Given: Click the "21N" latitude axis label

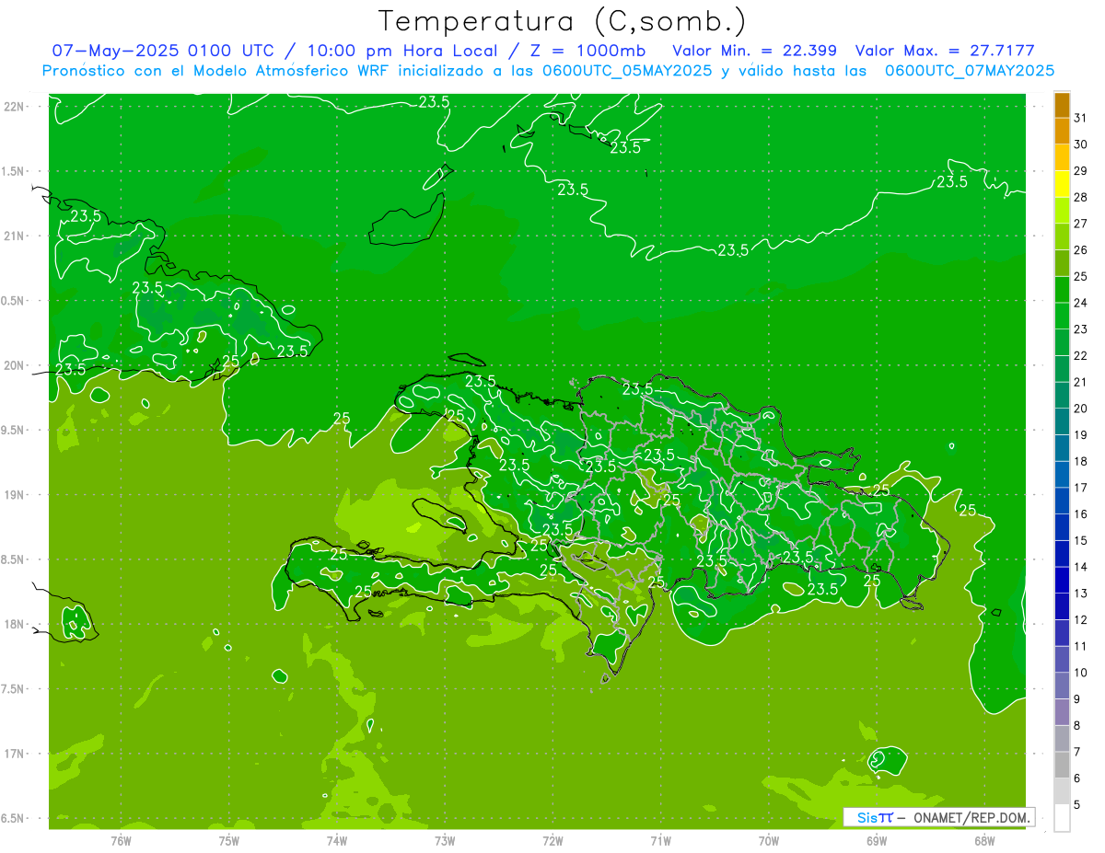Looking at the screenshot, I should pos(15,236).
